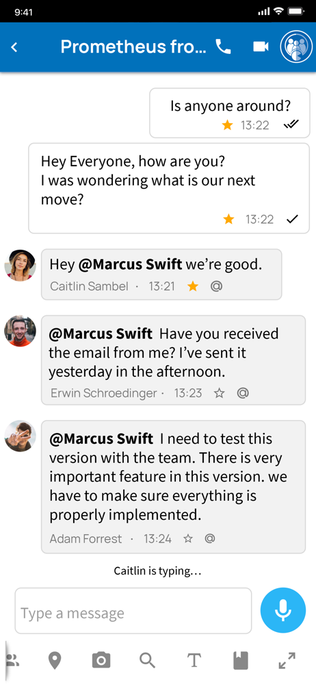Open camera from bottom toolbar
The width and height of the screenshot is (316, 684).
tap(101, 661)
